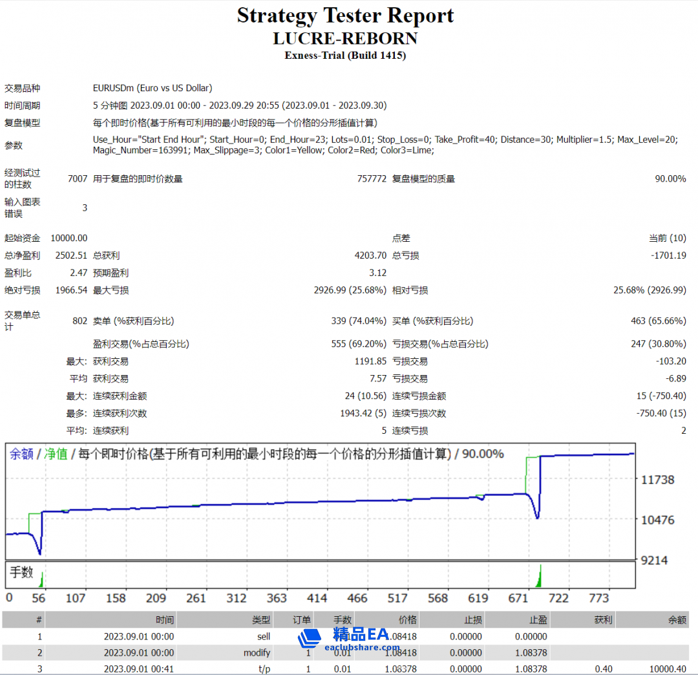
Task: Click the 时间 column header in table
Action: click(165, 620)
